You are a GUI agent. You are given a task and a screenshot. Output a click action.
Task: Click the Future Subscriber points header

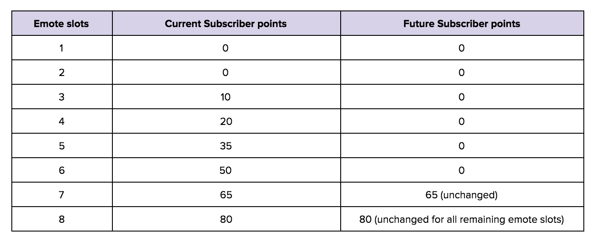[462, 24]
